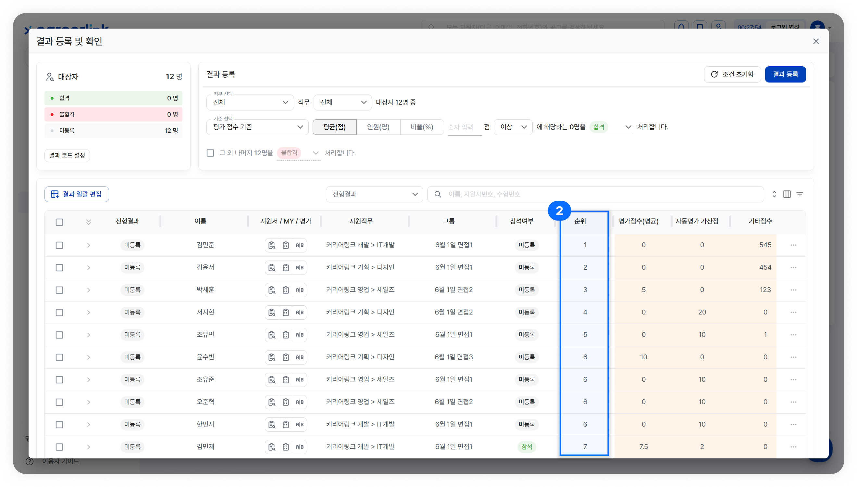Expand all rows with header double chevron

point(89,222)
